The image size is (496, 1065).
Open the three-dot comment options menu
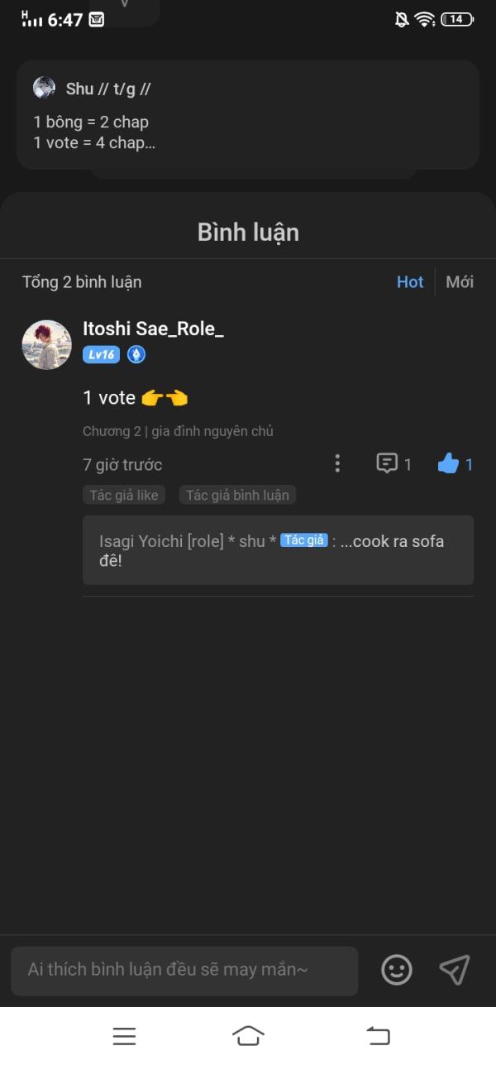(337, 463)
